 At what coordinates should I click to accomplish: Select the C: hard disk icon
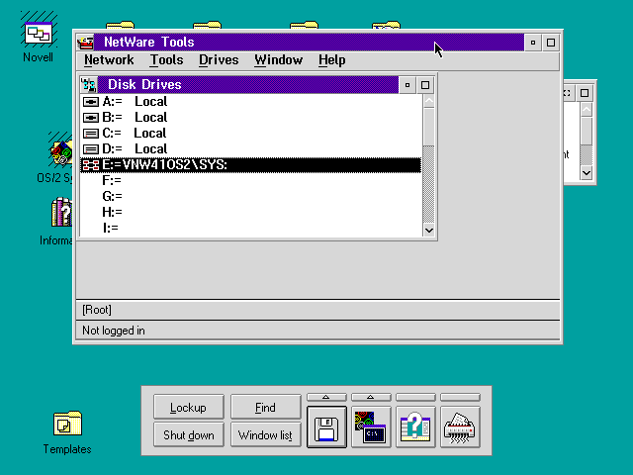pos(90,134)
